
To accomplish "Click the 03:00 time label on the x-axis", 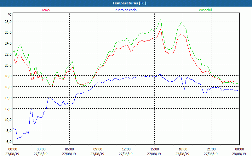I will (41, 149).
